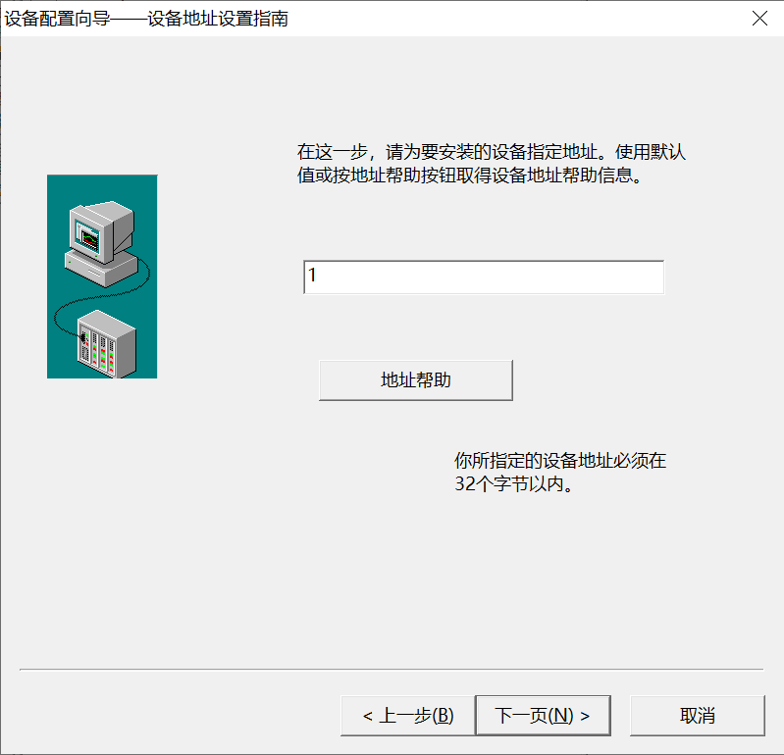Click the computer monitor in the wizard illustration
Image resolution: width=784 pixels, height=755 pixels.
[101, 227]
